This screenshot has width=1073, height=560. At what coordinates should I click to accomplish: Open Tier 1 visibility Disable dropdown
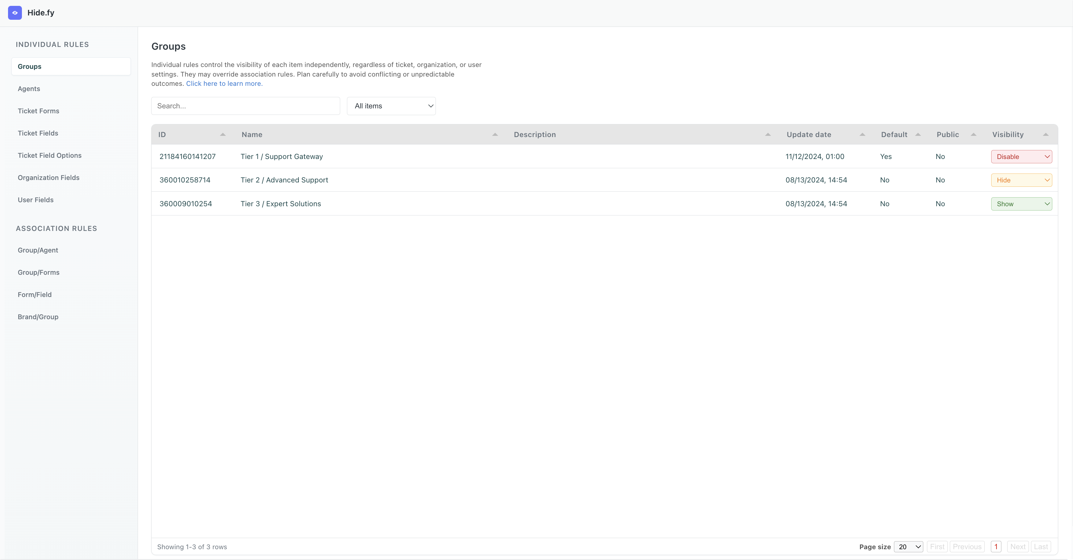click(x=1021, y=157)
